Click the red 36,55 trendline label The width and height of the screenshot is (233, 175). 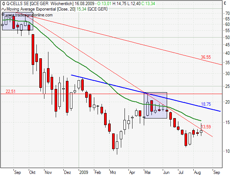(x=206, y=57)
